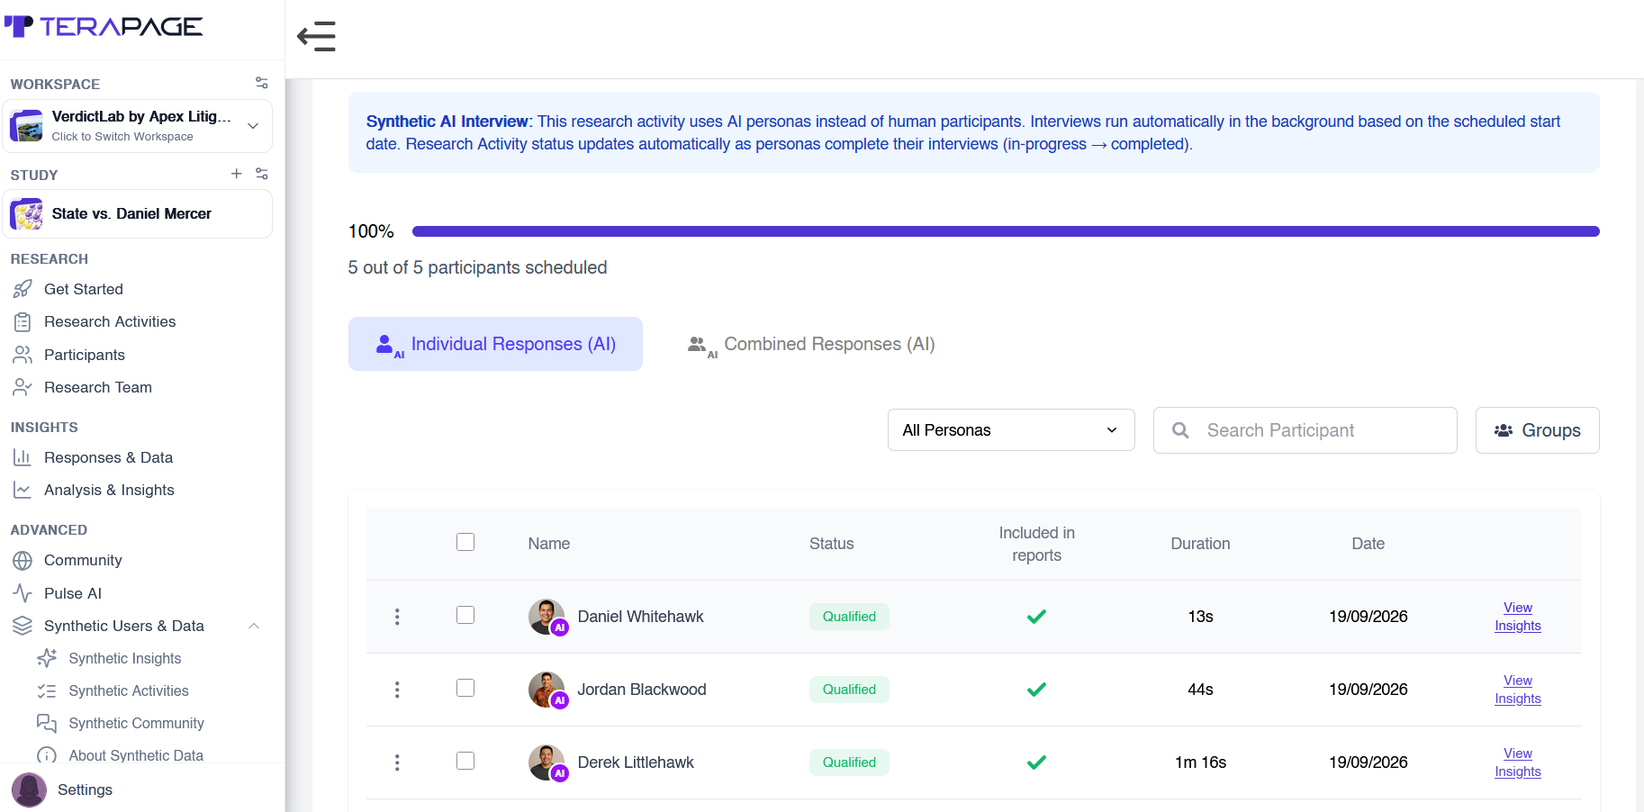1644x812 pixels.
Task: Click the Qualified badge for Jordan Blackwood
Action: click(849, 690)
